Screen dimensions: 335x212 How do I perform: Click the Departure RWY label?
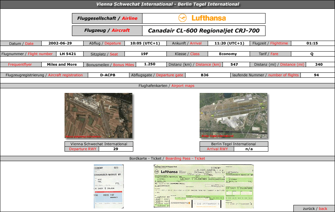[x=83, y=149]
